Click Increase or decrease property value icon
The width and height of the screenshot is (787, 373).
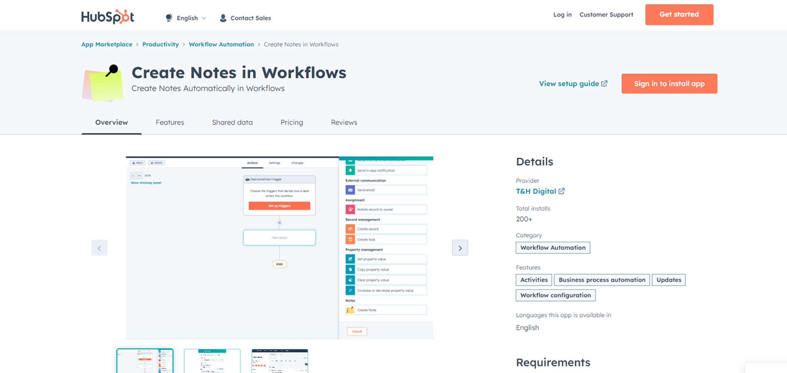point(350,290)
